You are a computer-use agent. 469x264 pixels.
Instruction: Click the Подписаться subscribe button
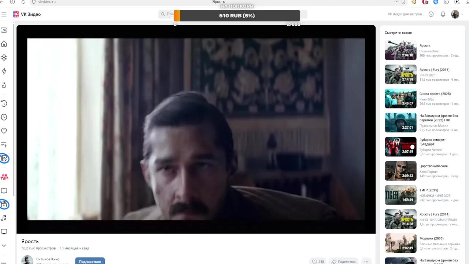point(90,261)
